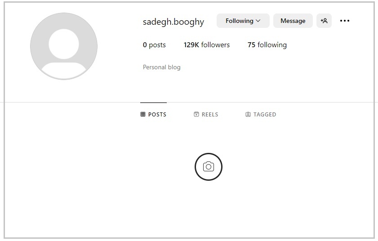Viewport: 378px width, 241px height.
Task: Click the camera icon in the empty posts area
Action: [x=209, y=167]
